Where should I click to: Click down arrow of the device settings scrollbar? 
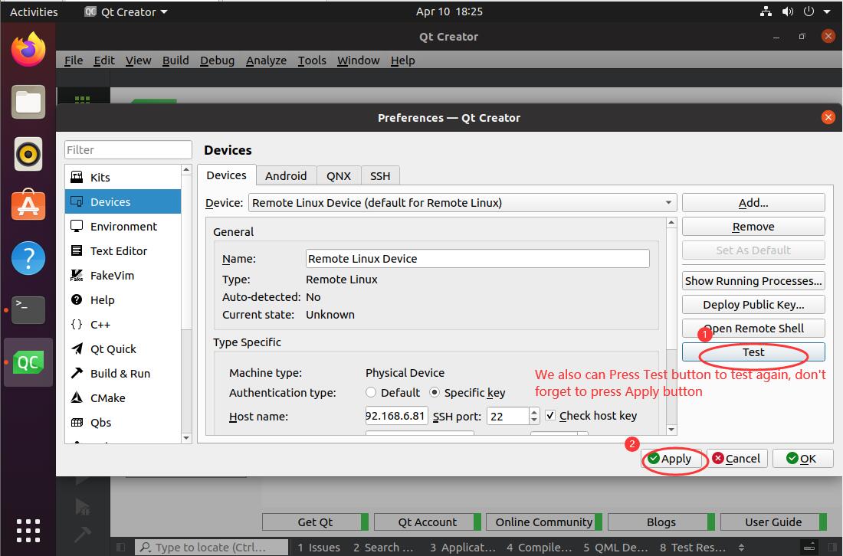pyautogui.click(x=671, y=429)
